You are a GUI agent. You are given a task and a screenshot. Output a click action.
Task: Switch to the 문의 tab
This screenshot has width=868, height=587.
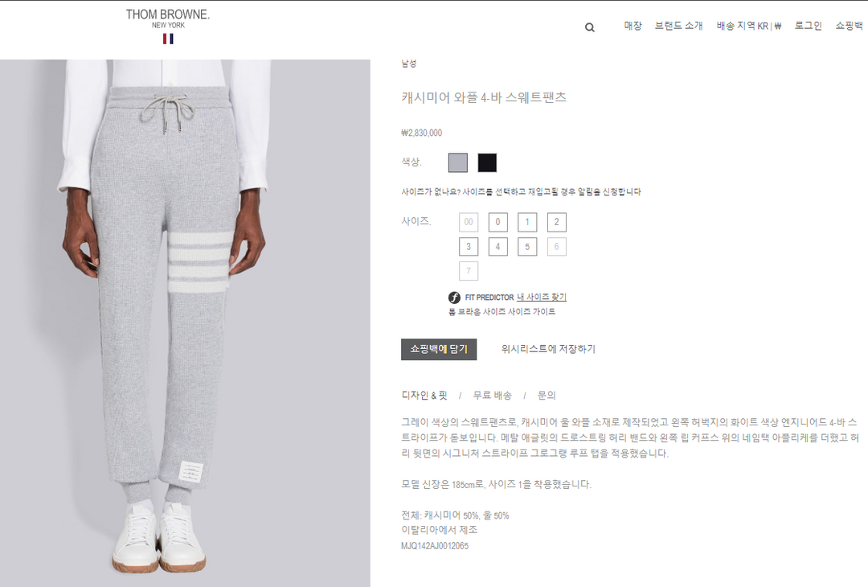click(546, 396)
